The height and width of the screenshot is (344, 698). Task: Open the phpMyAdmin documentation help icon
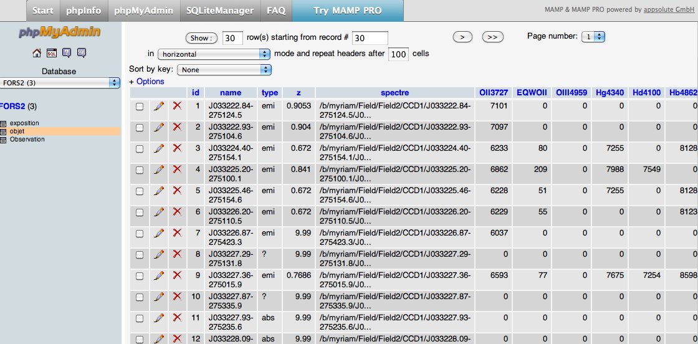pos(66,53)
